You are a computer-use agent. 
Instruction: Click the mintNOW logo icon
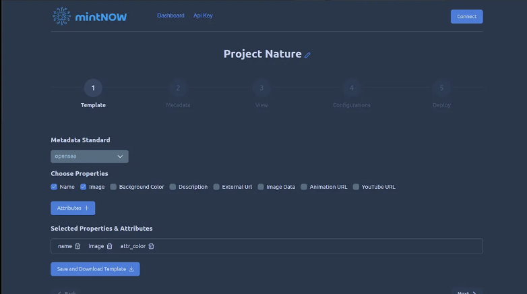click(61, 16)
